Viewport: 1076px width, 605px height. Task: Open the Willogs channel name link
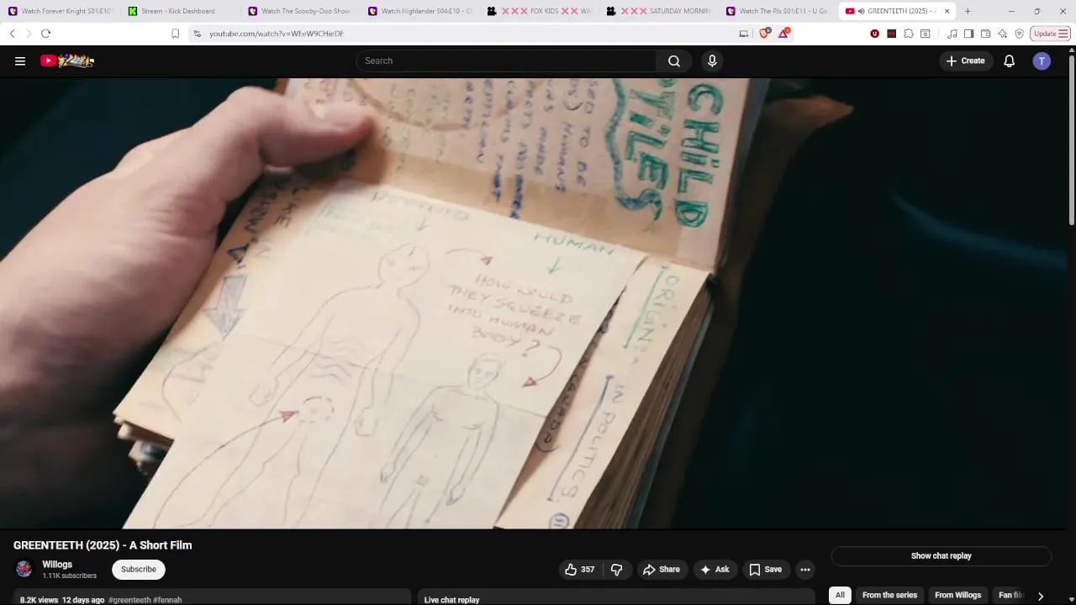coord(57,565)
